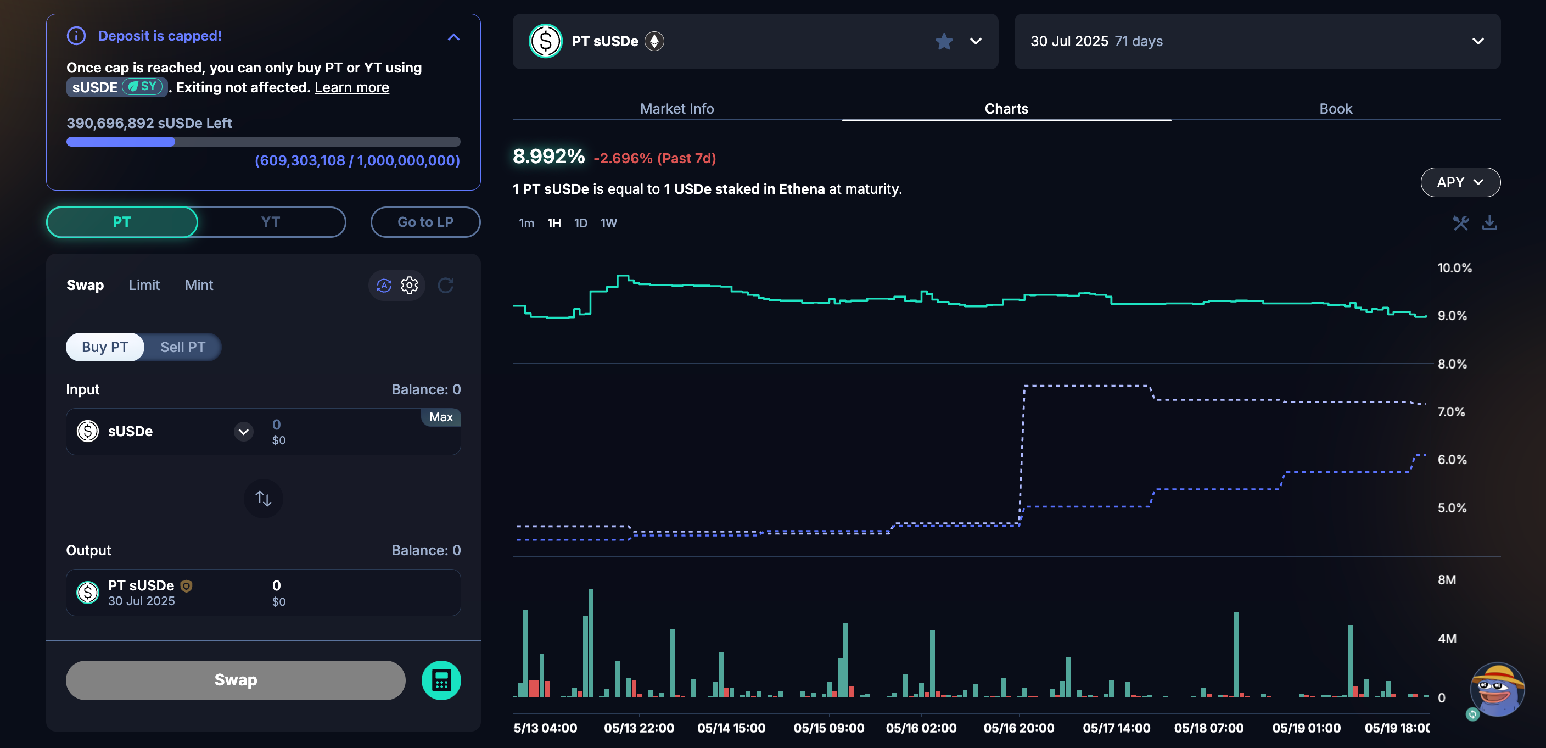This screenshot has width=1546, height=748.
Task: Open swap settings gear icon
Action: 410,285
